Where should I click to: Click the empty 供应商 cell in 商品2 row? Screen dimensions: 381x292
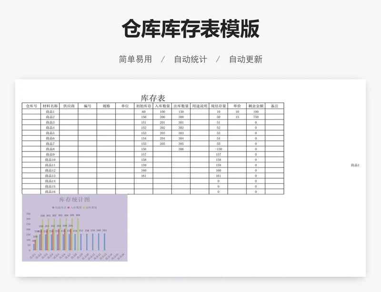click(x=69, y=117)
